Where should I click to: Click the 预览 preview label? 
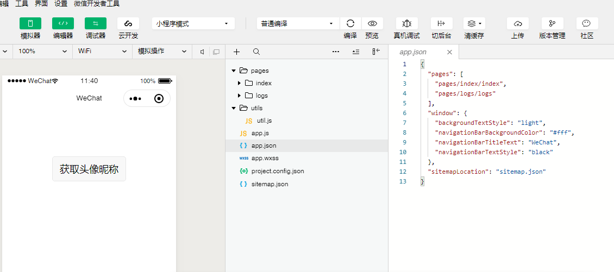tap(372, 36)
